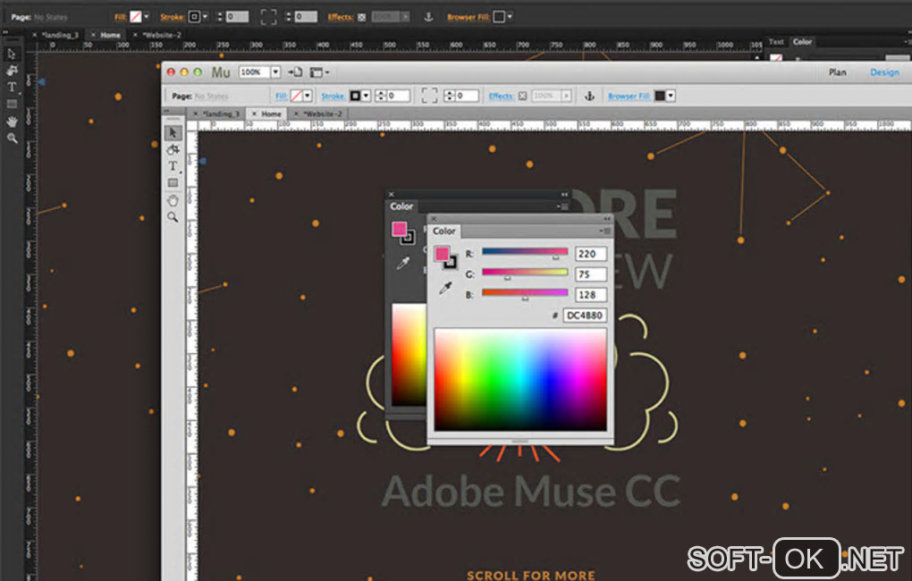
Task: Switch to *landing_3 tab in light window
Action: pos(215,114)
